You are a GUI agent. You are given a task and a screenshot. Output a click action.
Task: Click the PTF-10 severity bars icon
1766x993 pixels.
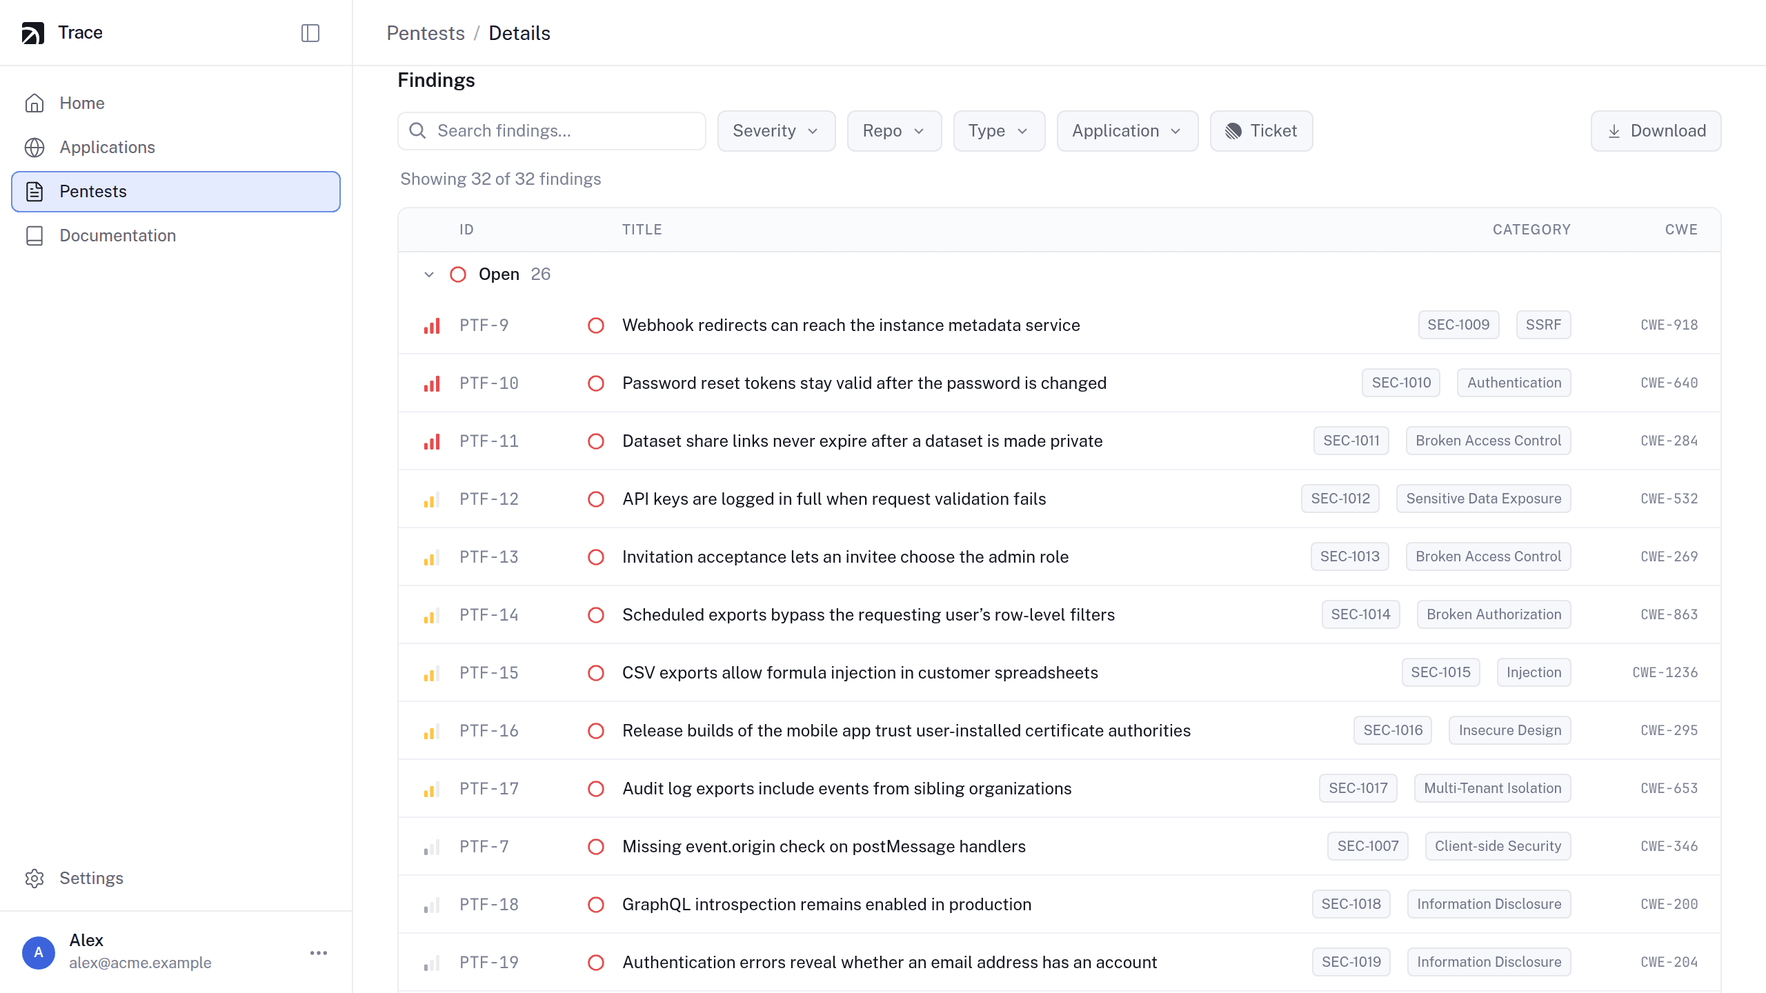[x=432, y=383]
